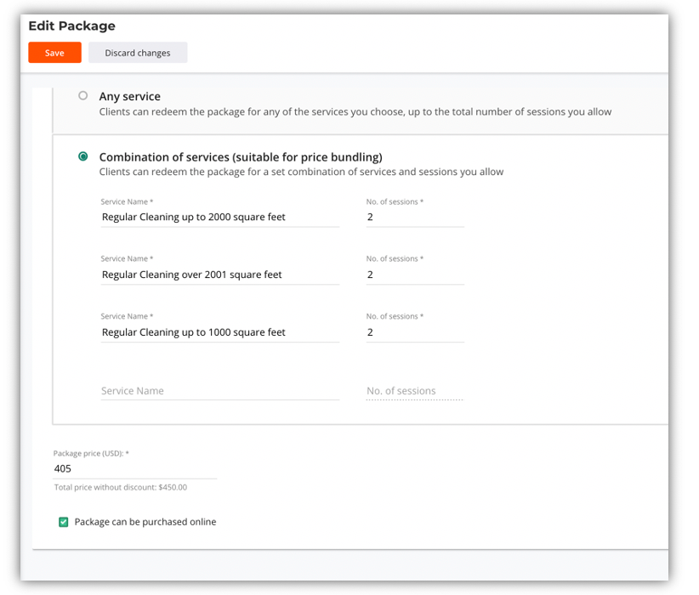The width and height of the screenshot is (699, 595).
Task: Click the 'Package can be purchased online' label text
Action: coord(145,522)
